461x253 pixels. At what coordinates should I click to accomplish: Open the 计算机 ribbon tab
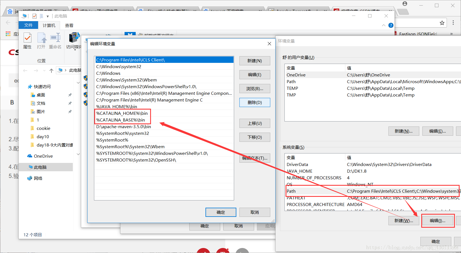click(49, 25)
